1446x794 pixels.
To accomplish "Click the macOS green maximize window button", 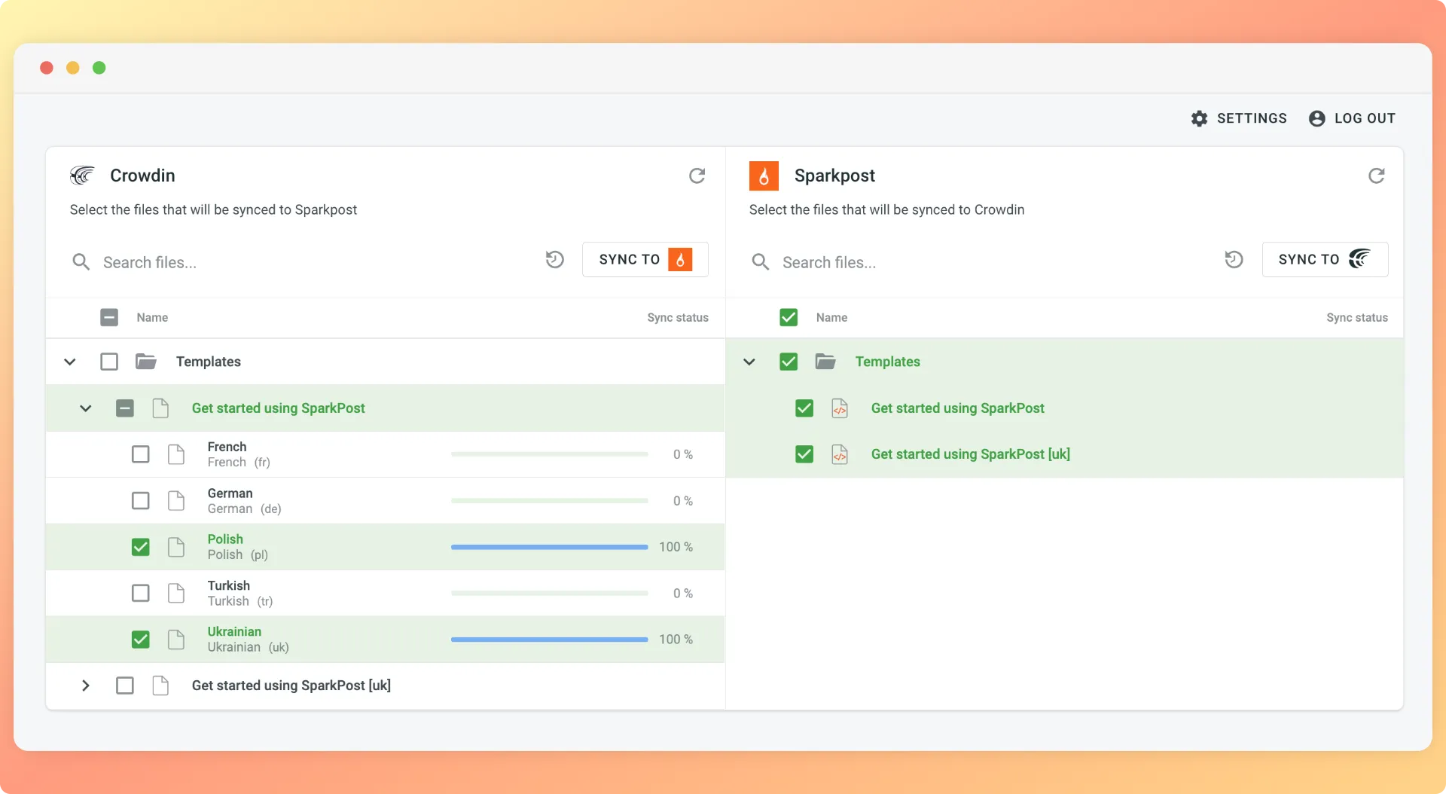I will pos(99,68).
